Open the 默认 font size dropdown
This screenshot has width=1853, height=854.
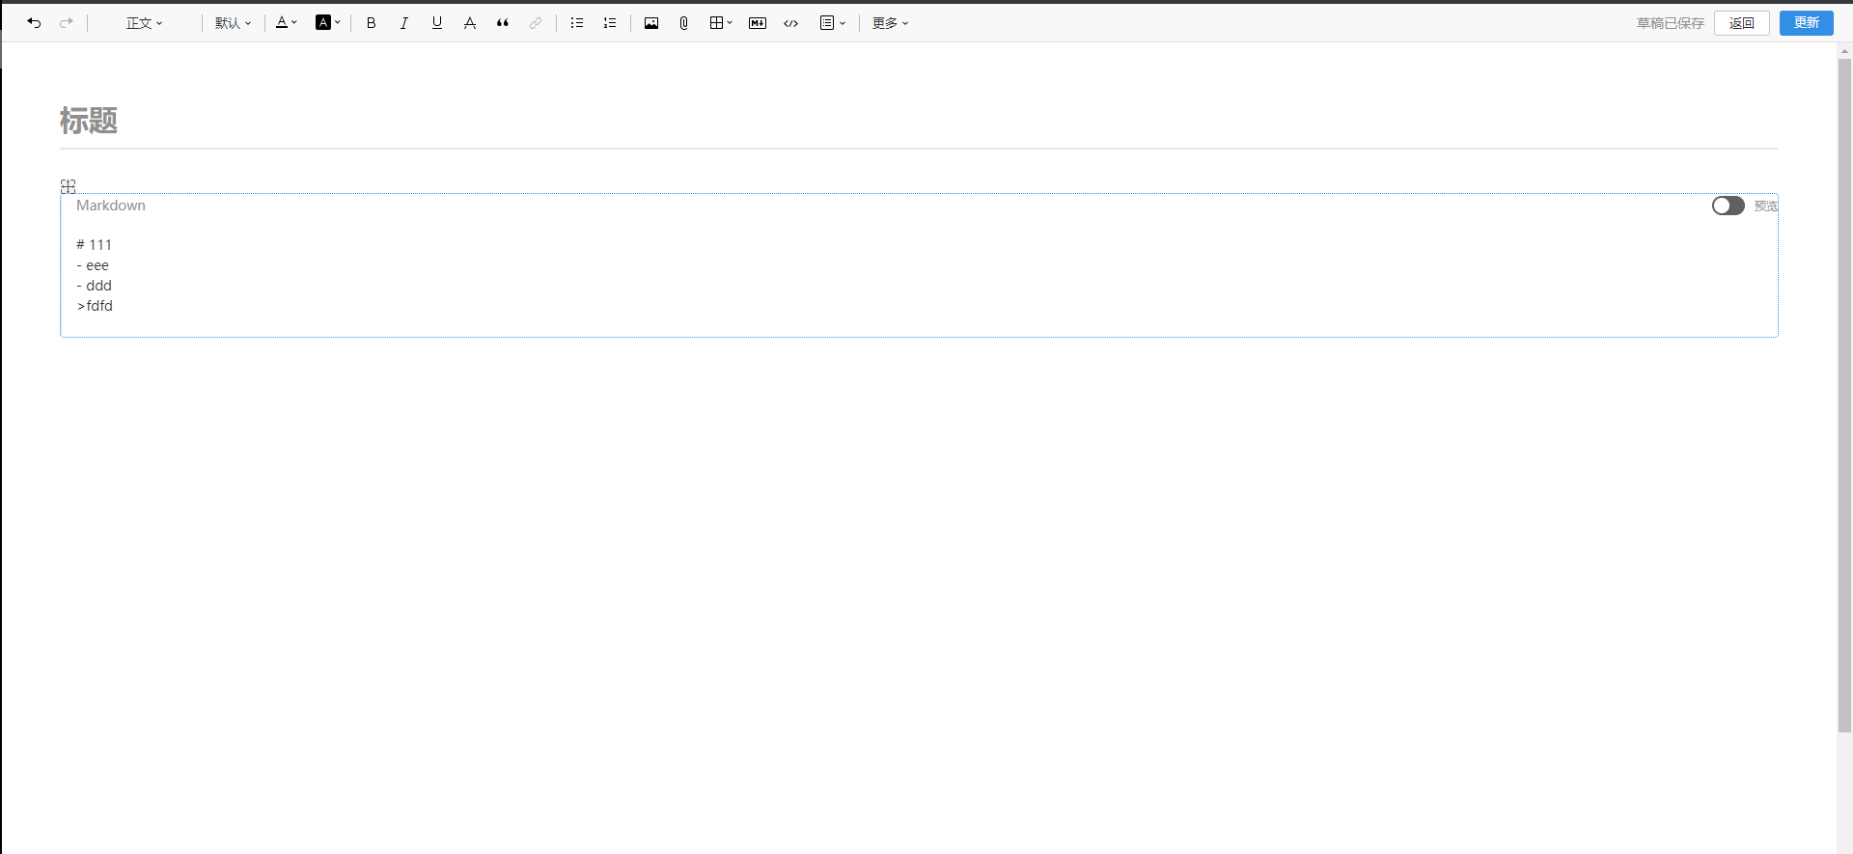coord(233,23)
